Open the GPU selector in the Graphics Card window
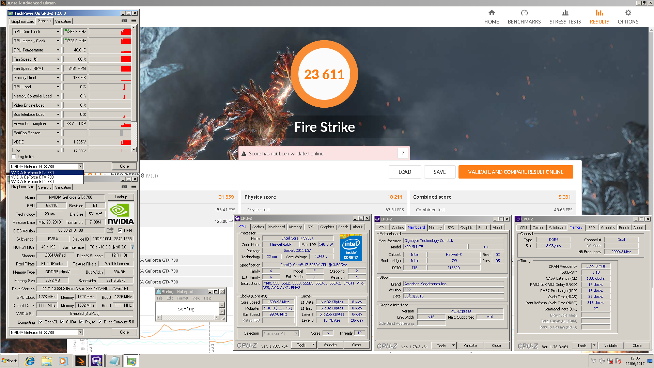This screenshot has height=368, width=654. click(80, 332)
